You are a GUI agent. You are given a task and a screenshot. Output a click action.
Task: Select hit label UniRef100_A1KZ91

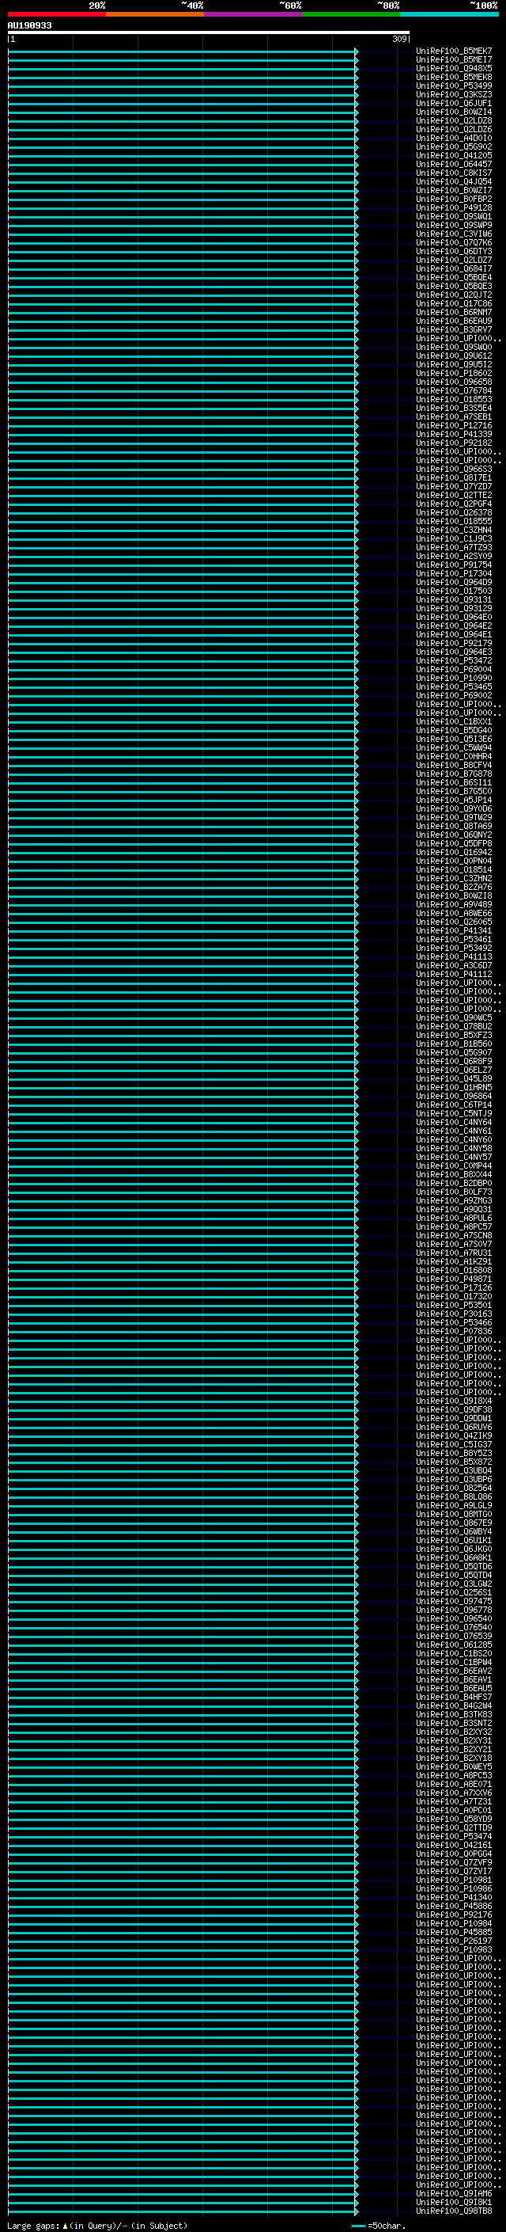454,1261
